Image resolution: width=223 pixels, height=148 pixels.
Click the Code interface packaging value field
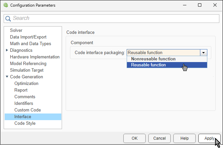163,53
